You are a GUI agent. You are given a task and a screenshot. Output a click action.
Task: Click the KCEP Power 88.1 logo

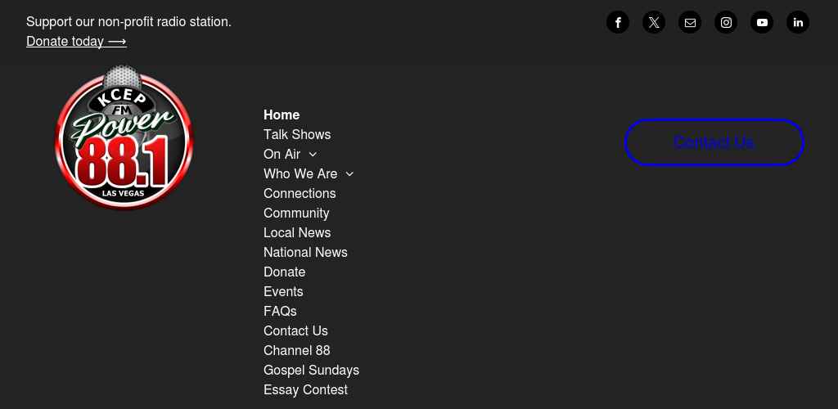coord(124,137)
